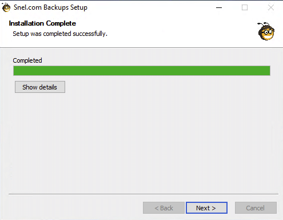This screenshot has height=220, width=283.
Task: Click the blank footer space left of Back
Action: pos(75,208)
